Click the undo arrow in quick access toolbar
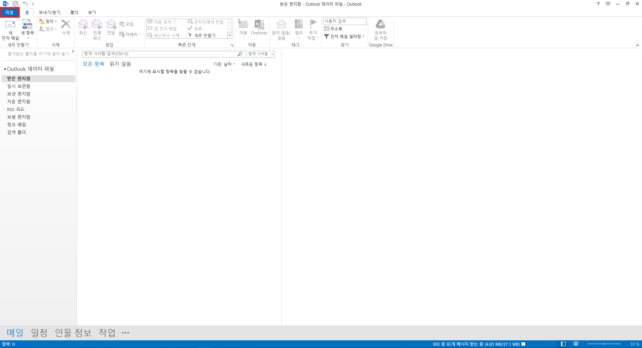The image size is (642, 348). (x=25, y=4)
